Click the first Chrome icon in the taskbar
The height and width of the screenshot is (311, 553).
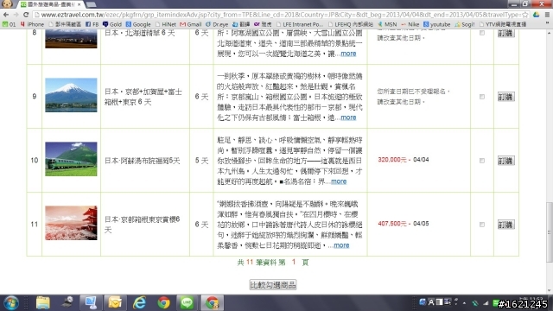[x=163, y=303]
